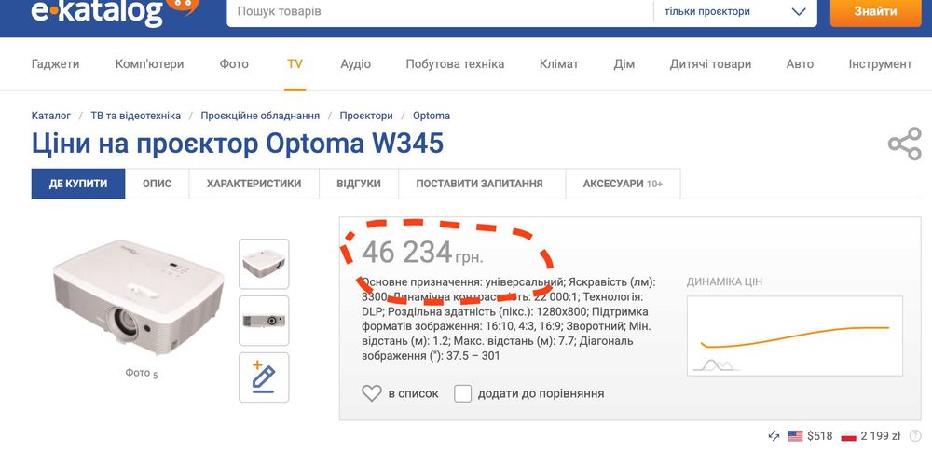The height and width of the screenshot is (453, 932).
Task: Open the Гаджети category menu
Action: pyautogui.click(x=55, y=64)
